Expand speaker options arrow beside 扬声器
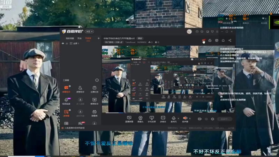Viewport: 279px width, 157px height. [x=190, y=118]
